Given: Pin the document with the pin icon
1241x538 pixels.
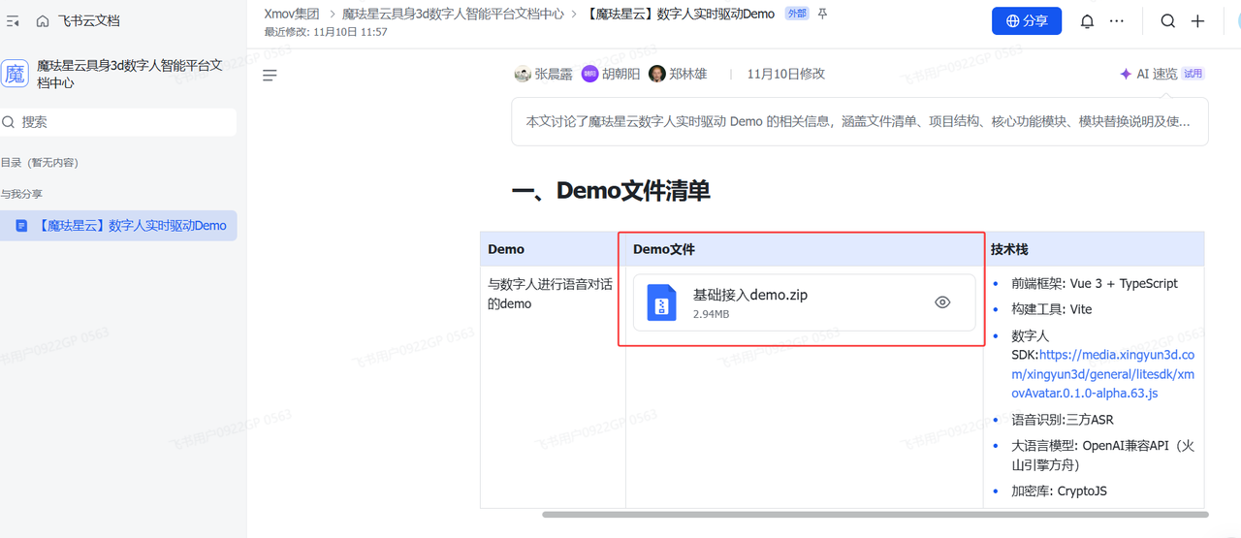Looking at the screenshot, I should [x=823, y=15].
